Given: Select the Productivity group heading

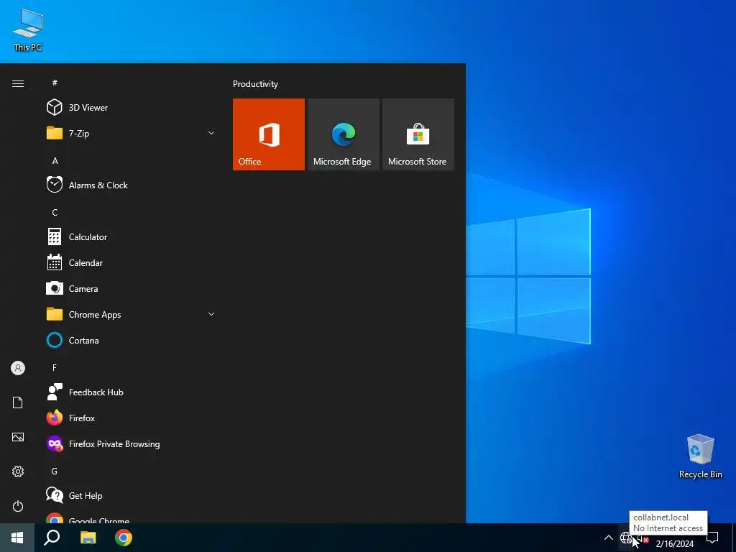Looking at the screenshot, I should (x=255, y=84).
